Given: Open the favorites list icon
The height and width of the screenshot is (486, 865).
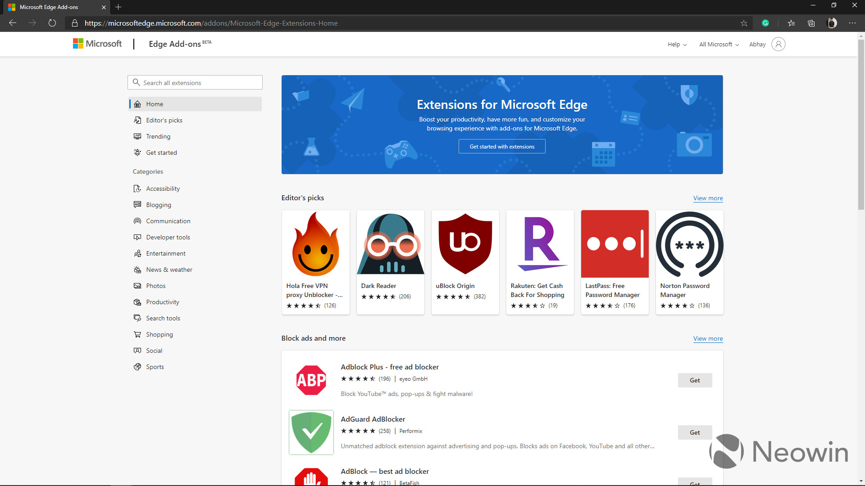Looking at the screenshot, I should click(791, 23).
